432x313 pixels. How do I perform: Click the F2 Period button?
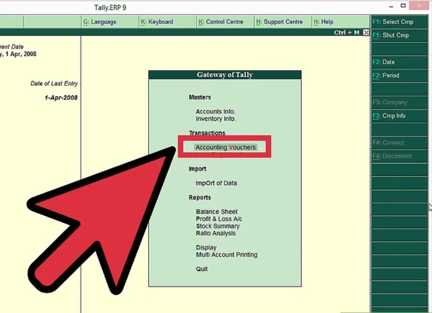399,76
